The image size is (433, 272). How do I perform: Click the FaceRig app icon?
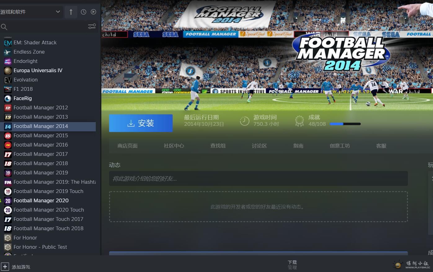[x=8, y=98]
